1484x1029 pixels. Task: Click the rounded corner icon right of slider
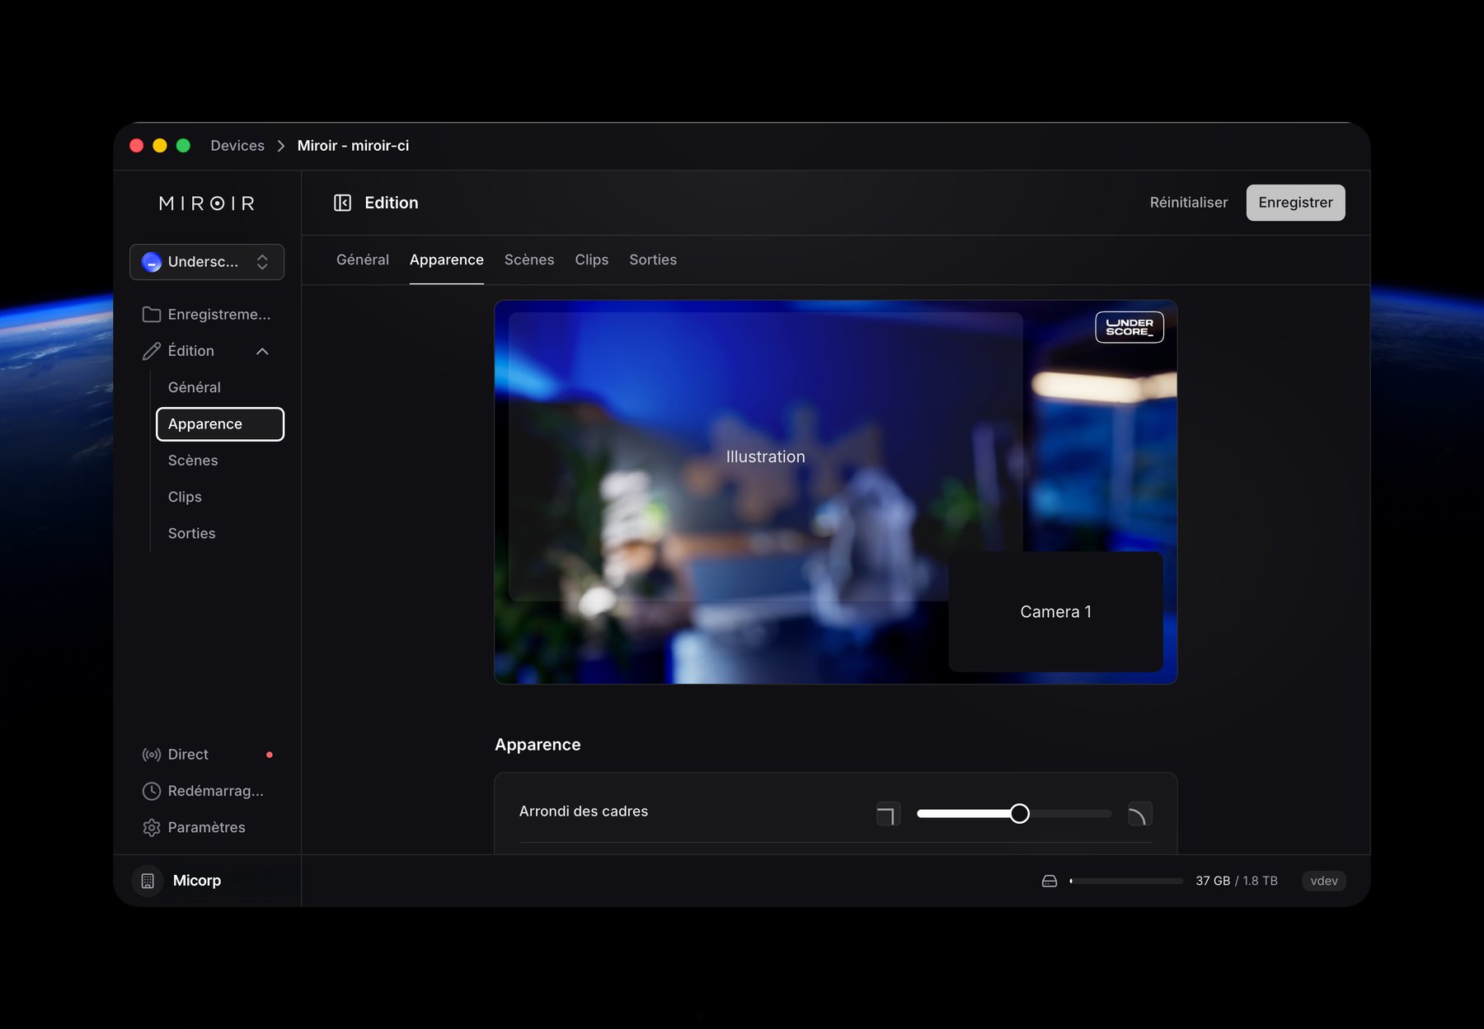click(1140, 813)
